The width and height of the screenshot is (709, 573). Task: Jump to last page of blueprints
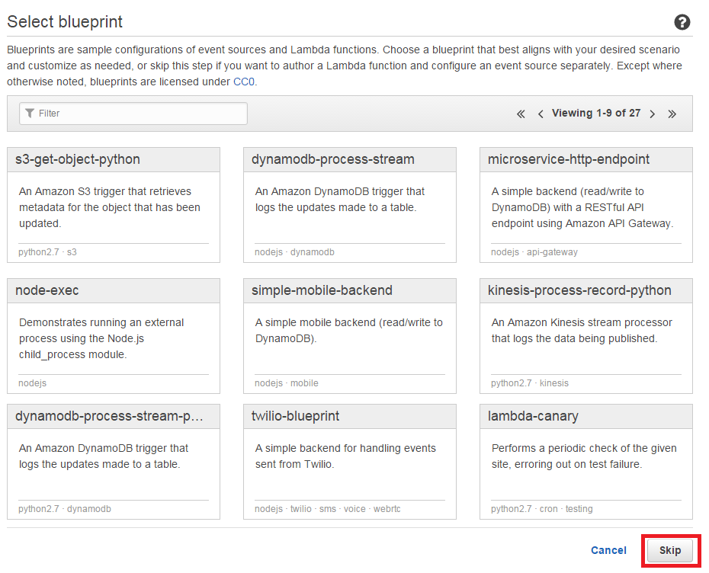coord(672,114)
